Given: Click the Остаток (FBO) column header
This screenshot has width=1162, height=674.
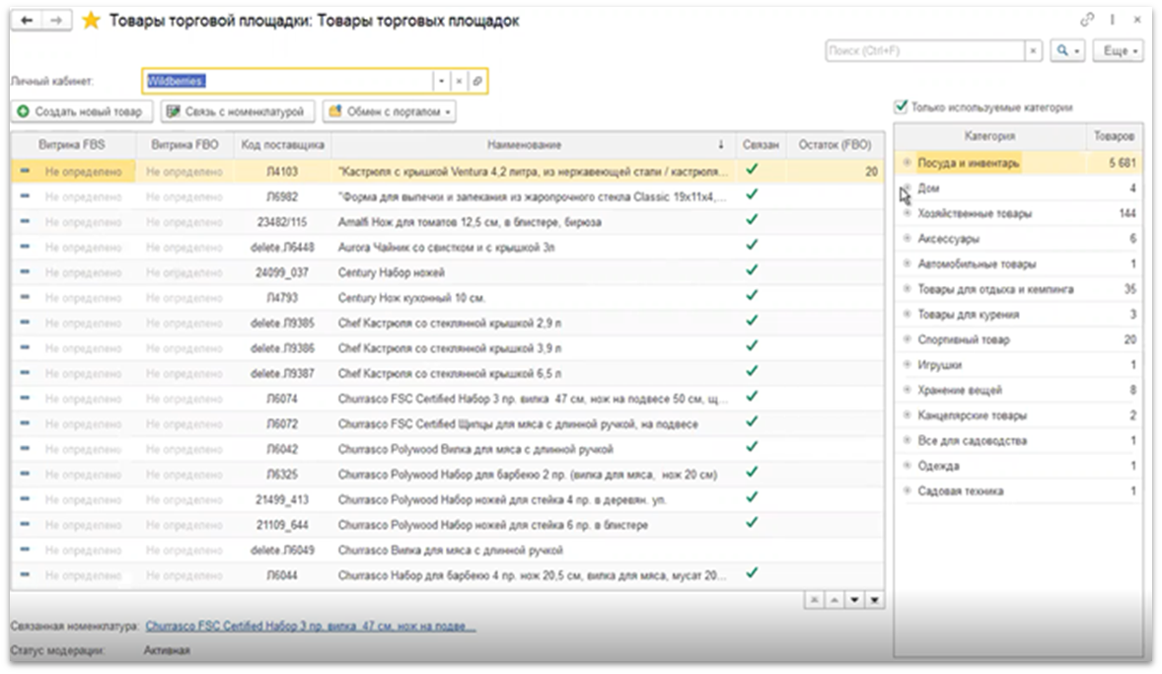Looking at the screenshot, I should click(835, 145).
